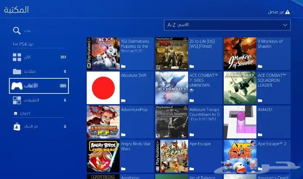Select the Games controller icon

(x=17, y=86)
